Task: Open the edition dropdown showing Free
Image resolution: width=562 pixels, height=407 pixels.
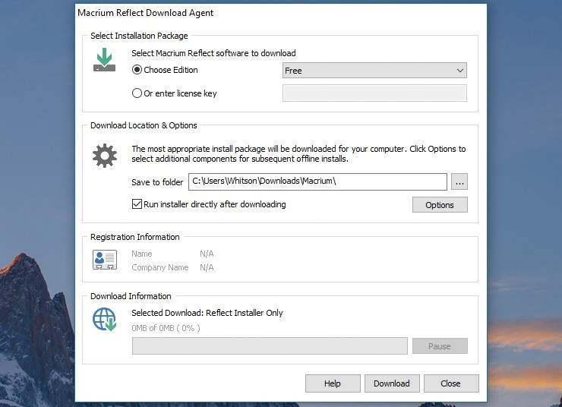Action: coord(374,71)
